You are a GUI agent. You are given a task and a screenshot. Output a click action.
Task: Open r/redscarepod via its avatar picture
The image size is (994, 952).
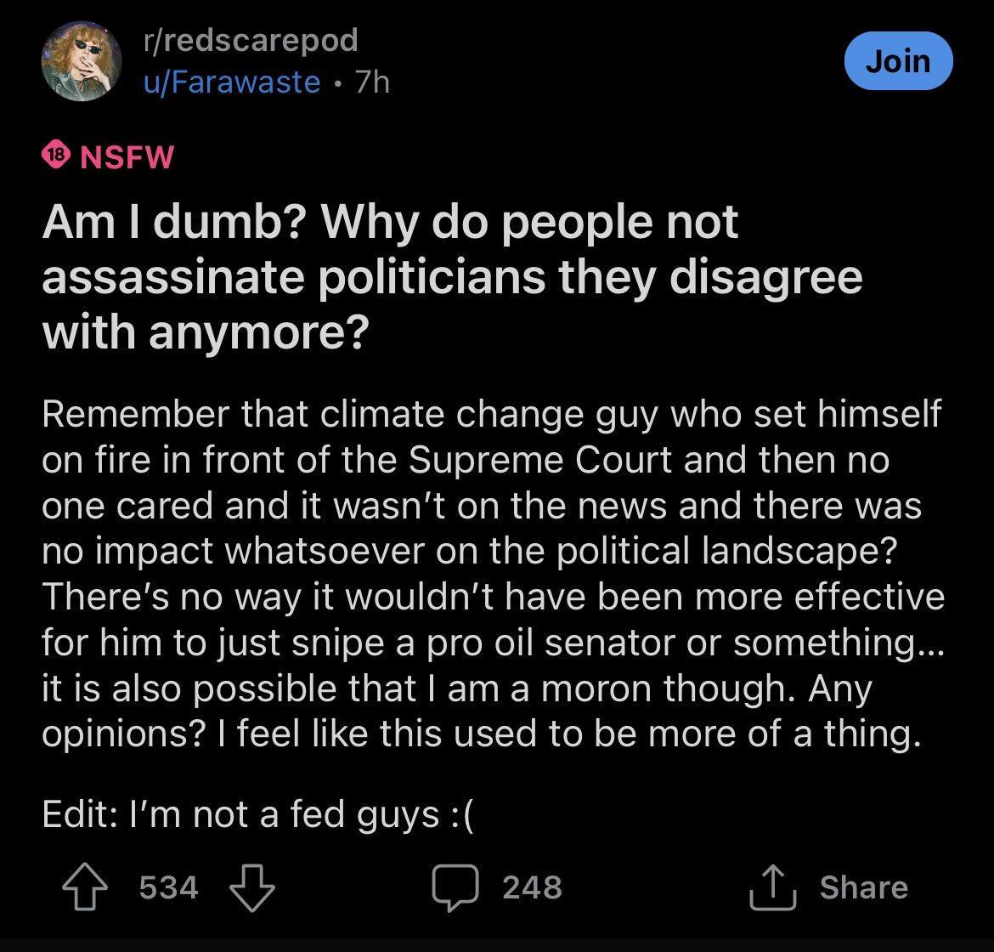pos(82,60)
